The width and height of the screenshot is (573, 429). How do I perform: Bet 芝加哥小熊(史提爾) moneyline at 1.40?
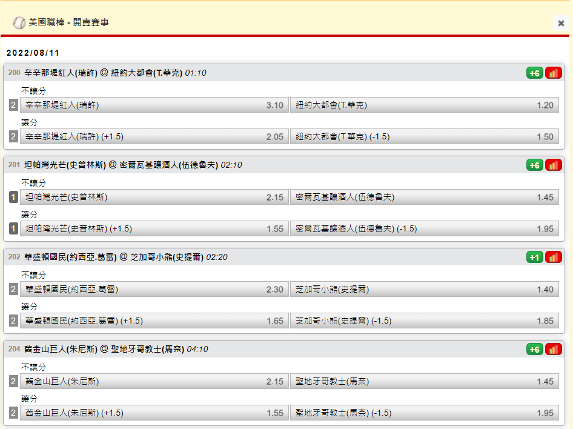pos(424,290)
